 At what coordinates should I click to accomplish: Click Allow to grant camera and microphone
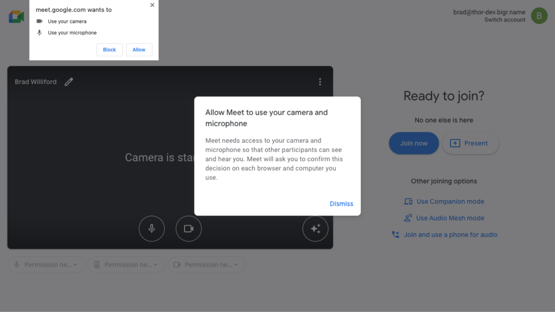coord(139,50)
